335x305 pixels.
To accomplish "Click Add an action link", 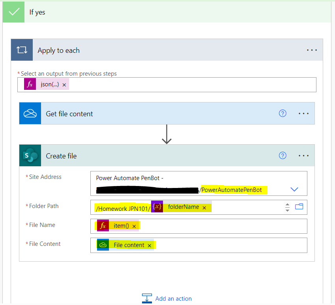I will pos(173,299).
